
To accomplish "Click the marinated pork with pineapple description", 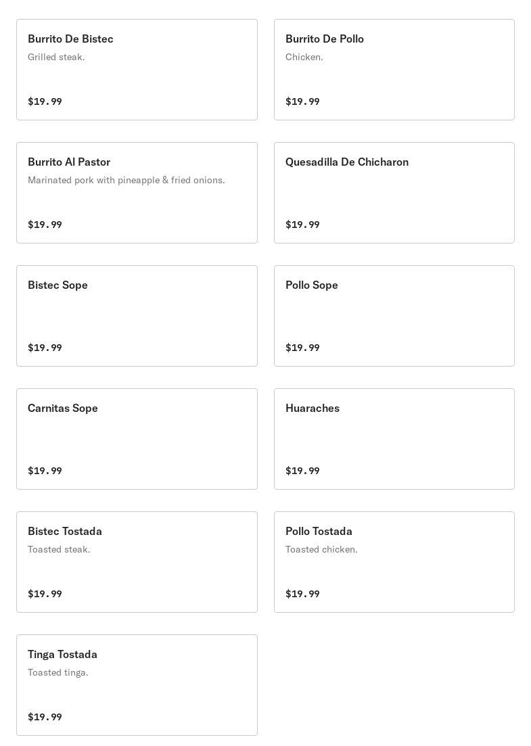I will [x=126, y=181].
